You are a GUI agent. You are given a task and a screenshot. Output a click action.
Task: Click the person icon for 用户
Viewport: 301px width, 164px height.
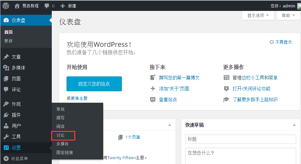6,126
